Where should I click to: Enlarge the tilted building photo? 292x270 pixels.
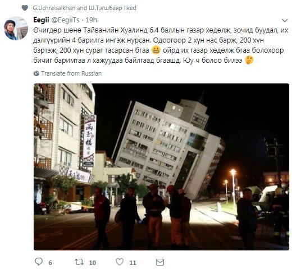tap(161, 167)
